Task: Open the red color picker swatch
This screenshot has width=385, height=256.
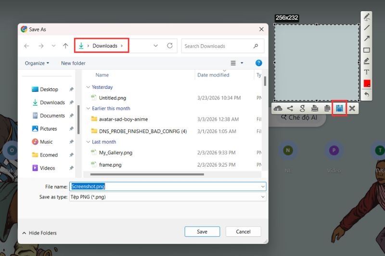Action: pyautogui.click(x=367, y=83)
